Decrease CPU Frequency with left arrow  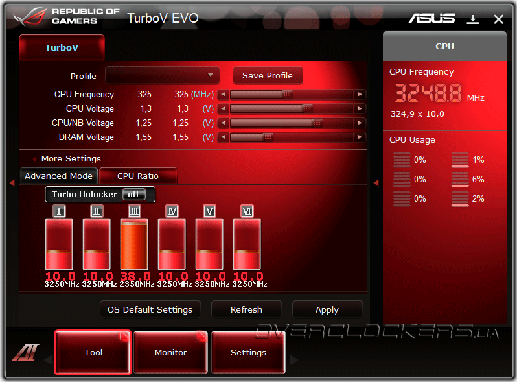(x=224, y=95)
